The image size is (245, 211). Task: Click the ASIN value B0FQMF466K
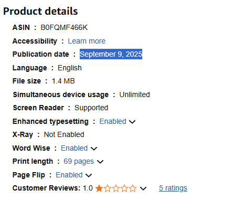coord(64,27)
